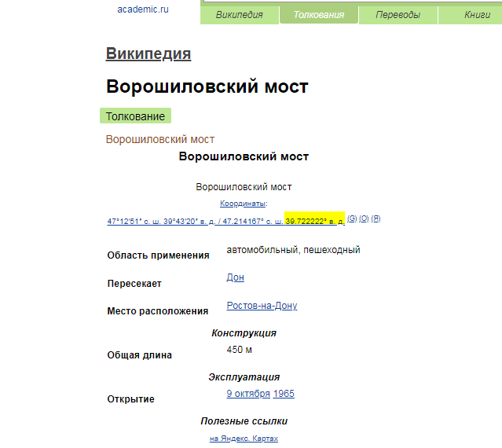Click the Координаты link
This screenshot has width=502, height=448.
[x=243, y=203]
